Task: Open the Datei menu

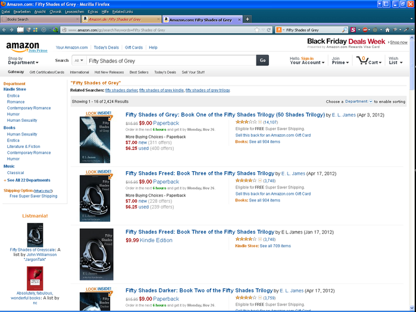Action: pyautogui.click(x=5, y=12)
